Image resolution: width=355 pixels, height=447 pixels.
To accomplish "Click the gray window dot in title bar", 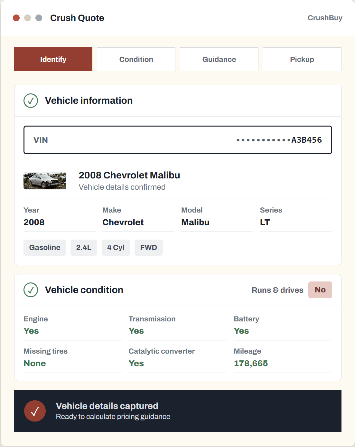I will click(x=39, y=18).
